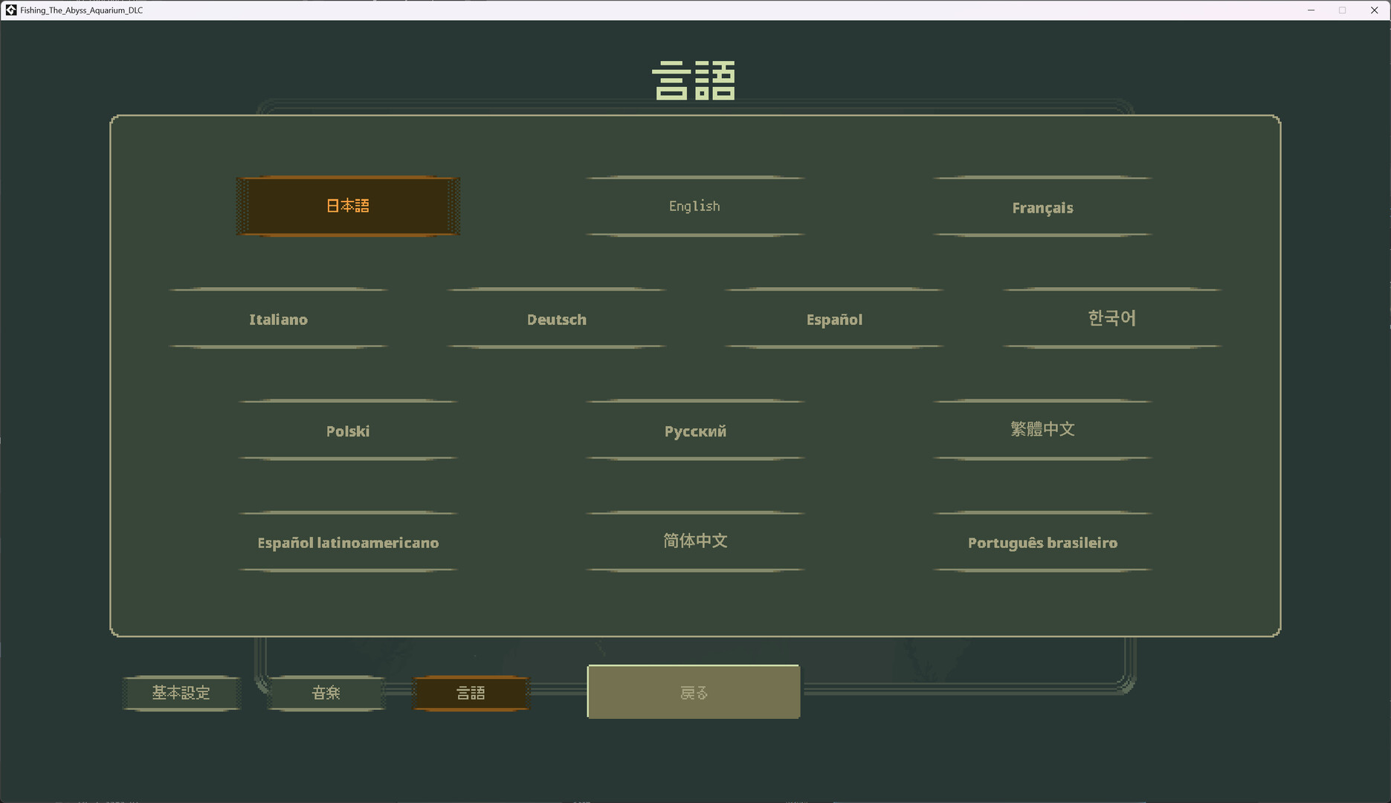
Task: Pick Português brasileiro language
Action: click(x=1042, y=542)
